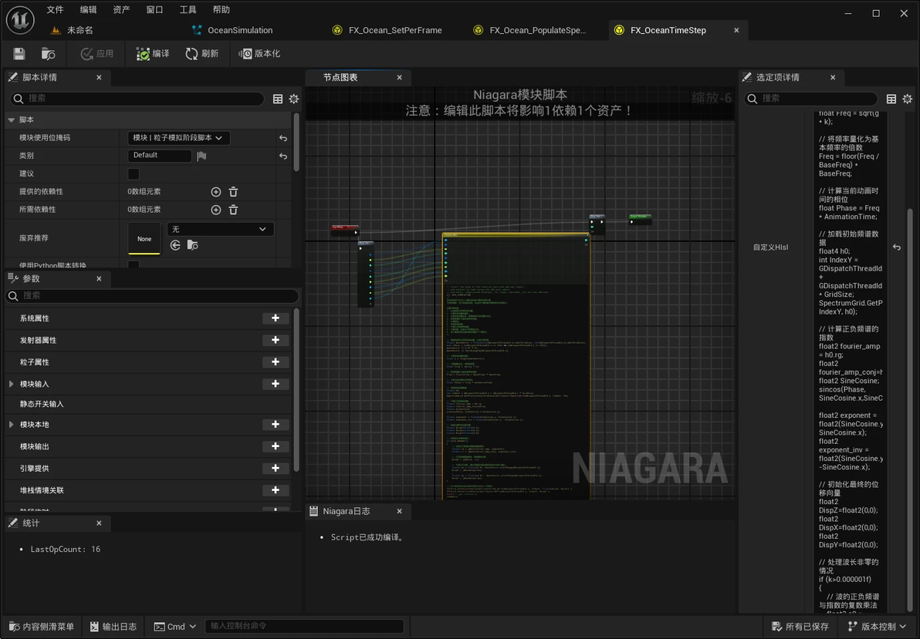Open the 模块使用位掩码 dropdown
This screenshot has height=639, width=920.
(178, 138)
